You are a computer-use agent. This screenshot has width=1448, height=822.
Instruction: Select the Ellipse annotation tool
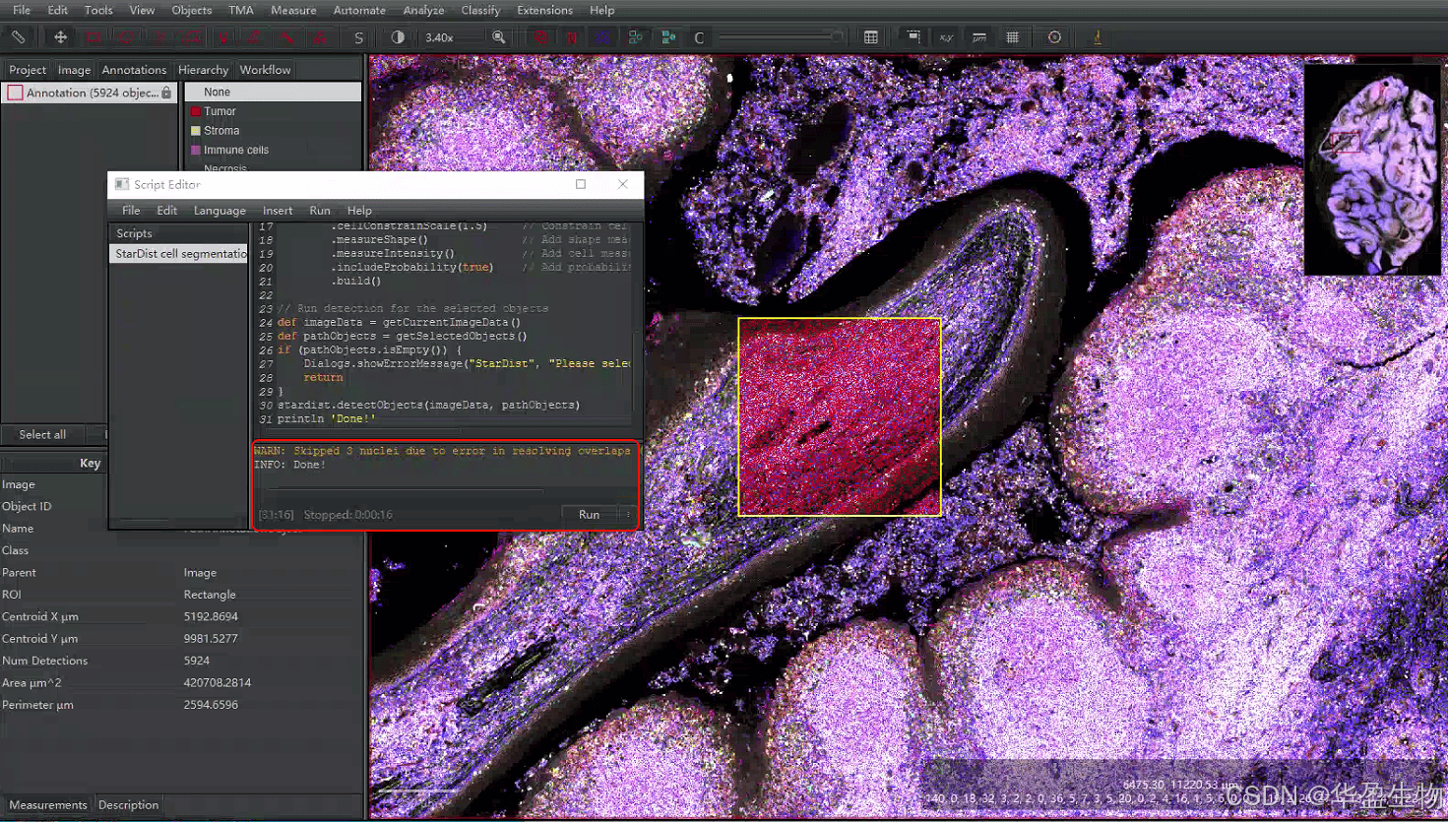tap(126, 37)
